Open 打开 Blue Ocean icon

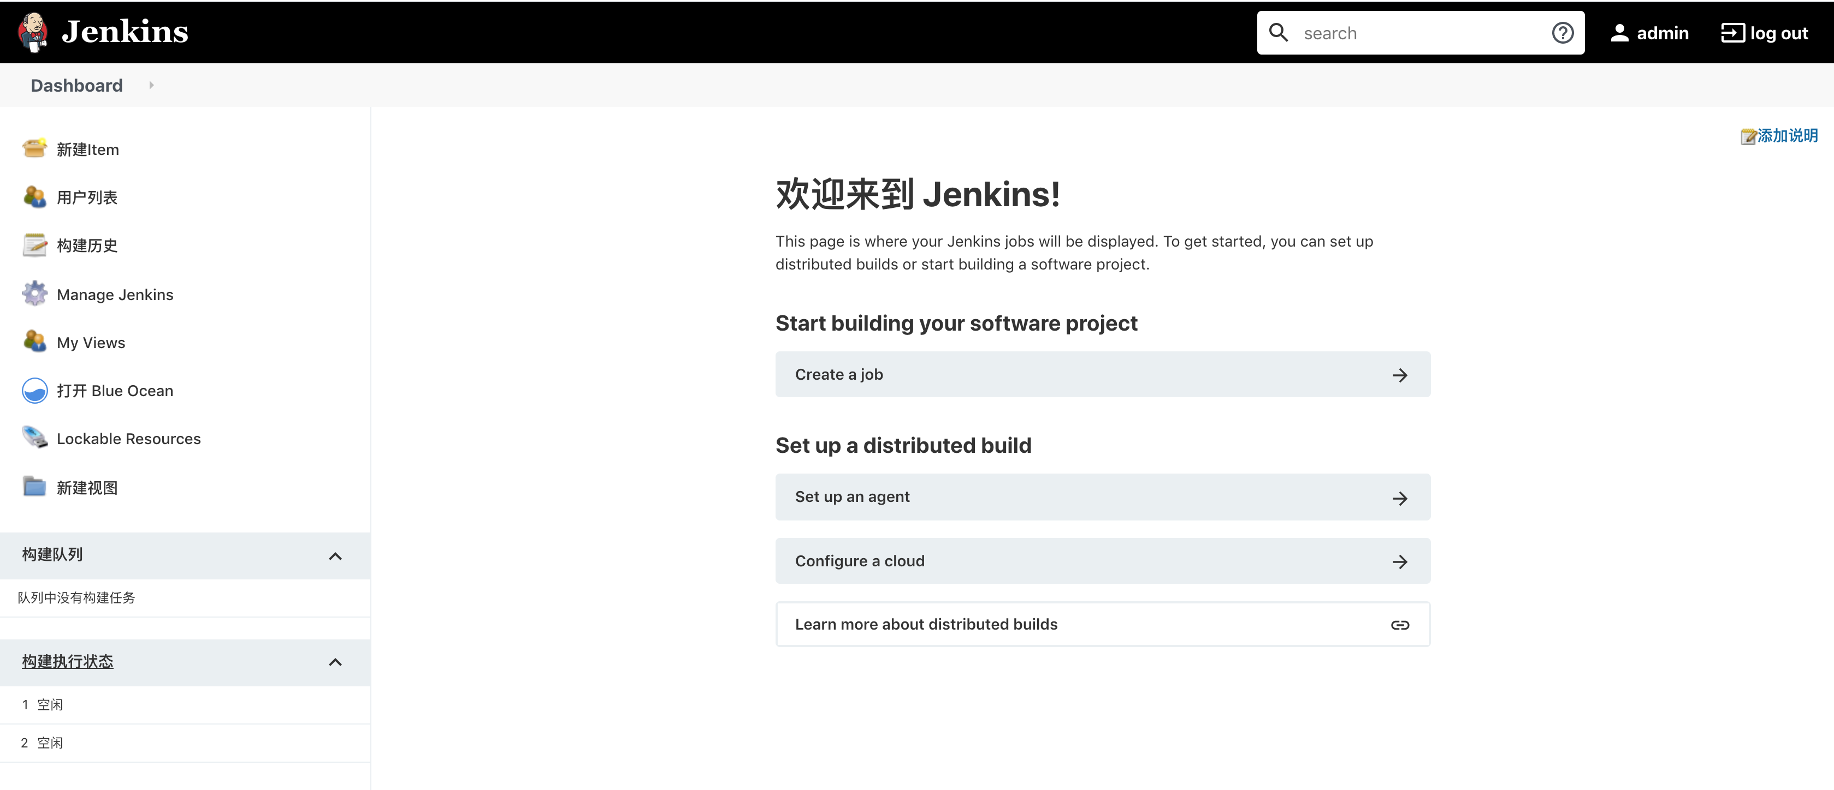34,390
